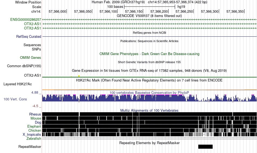Click the GTEx Gene Expression track title
Viewport: 257px width, 153px height.
pos(149,71)
